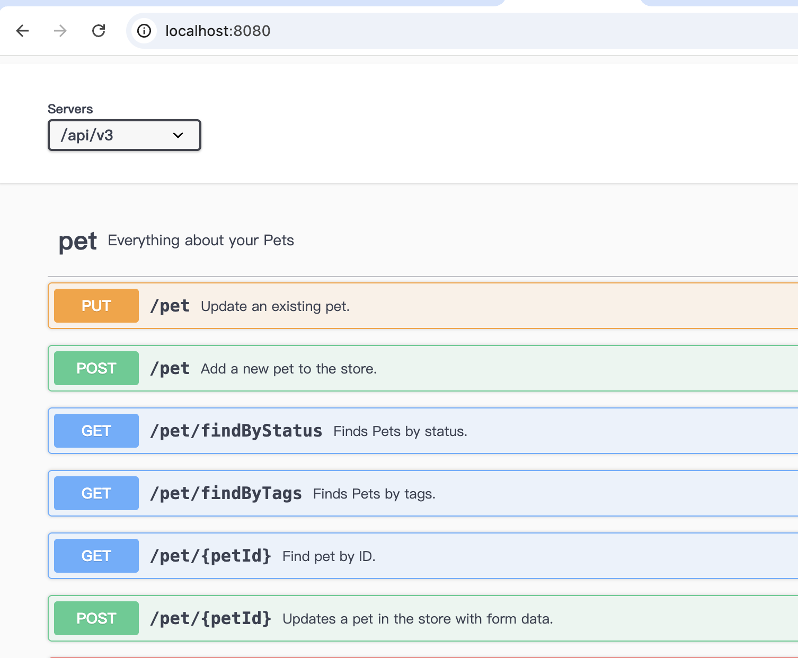Expand 'Add a new pet to the store.' operation

[288, 369]
